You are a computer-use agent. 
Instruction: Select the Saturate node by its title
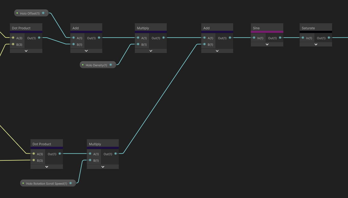pyautogui.click(x=307, y=28)
